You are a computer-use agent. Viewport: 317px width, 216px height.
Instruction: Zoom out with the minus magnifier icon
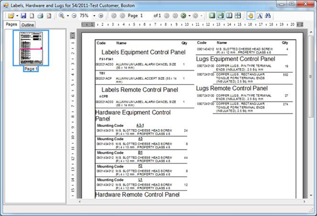[74, 16]
